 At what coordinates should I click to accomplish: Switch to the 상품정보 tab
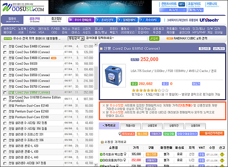(152, 126)
